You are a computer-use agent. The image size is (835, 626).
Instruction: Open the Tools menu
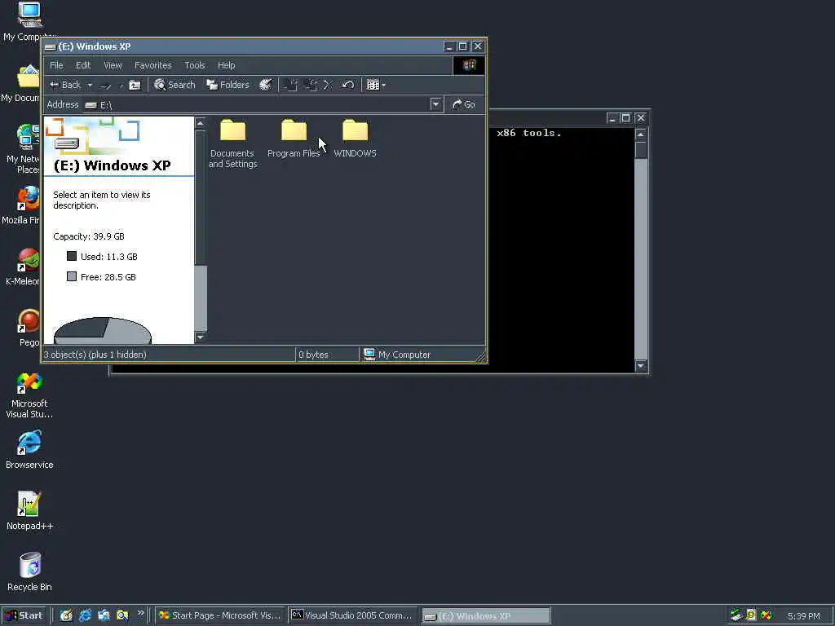click(194, 65)
